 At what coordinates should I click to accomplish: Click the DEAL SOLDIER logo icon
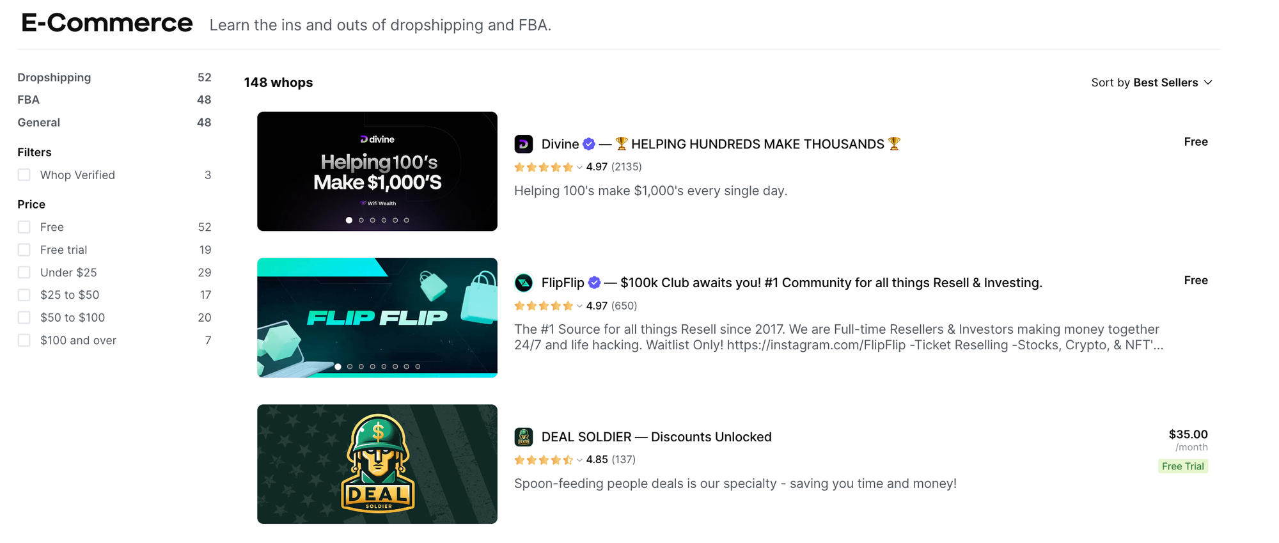coord(524,437)
